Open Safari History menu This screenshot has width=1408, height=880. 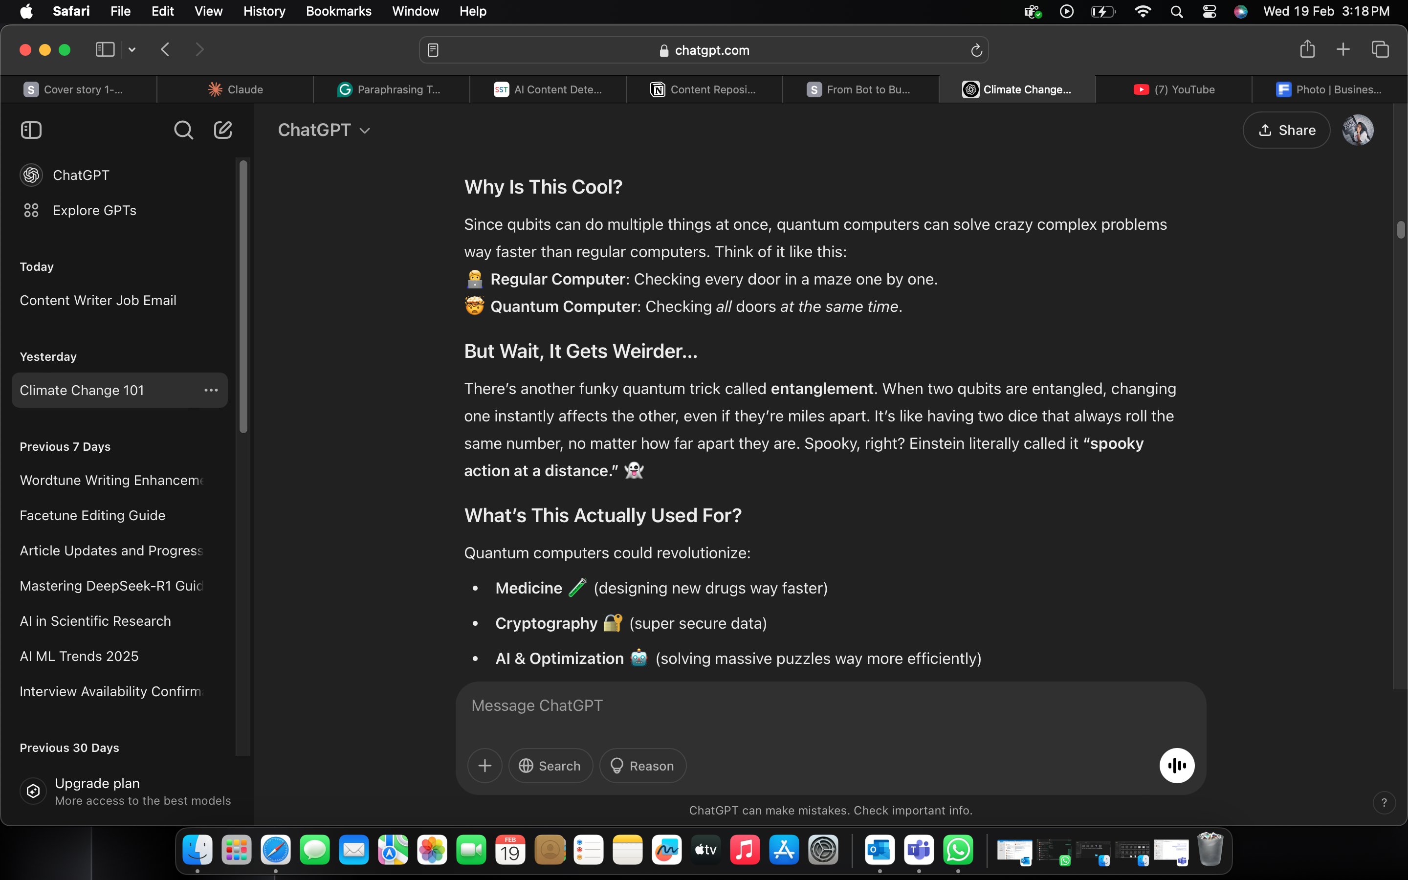(x=264, y=11)
